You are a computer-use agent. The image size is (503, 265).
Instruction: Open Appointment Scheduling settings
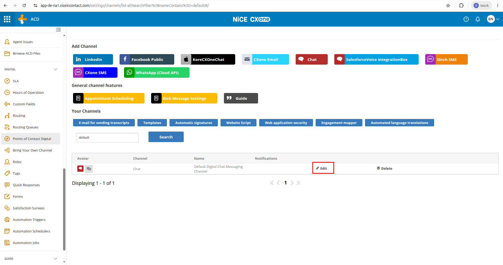coord(109,98)
